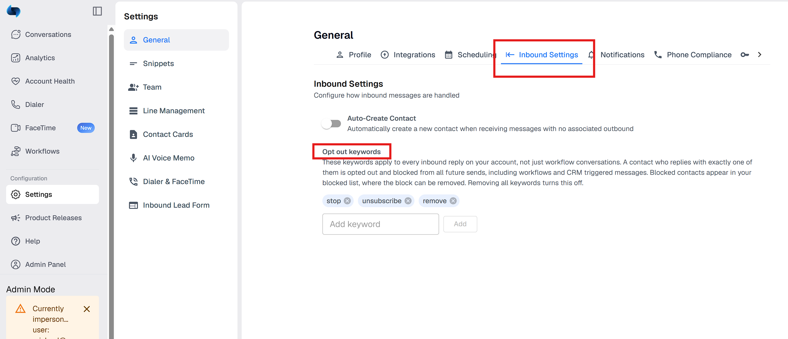788x339 pixels.
Task: Toggle the Auto-Create Contact switch
Action: tap(331, 124)
